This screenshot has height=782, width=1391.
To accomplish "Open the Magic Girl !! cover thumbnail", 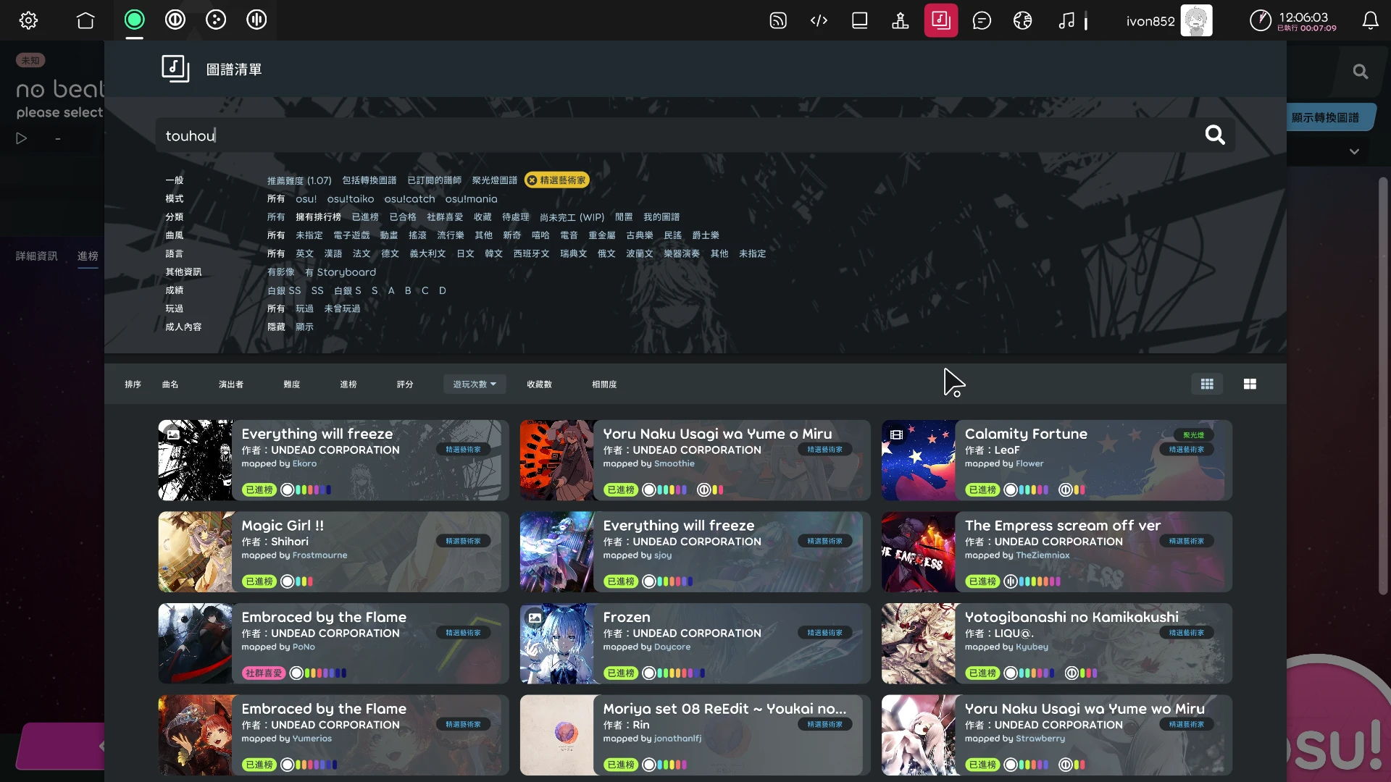I will point(196,552).
